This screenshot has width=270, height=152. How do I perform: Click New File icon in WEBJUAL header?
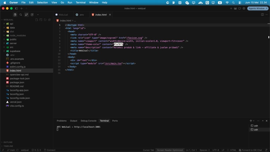pos(37,20)
